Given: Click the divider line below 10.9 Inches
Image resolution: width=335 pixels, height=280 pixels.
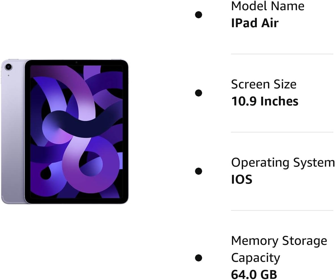Looking at the screenshot, I should (282, 132).
